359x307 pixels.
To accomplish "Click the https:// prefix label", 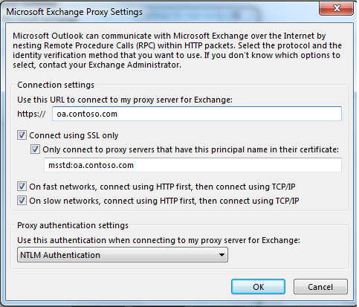I will 31,114.
